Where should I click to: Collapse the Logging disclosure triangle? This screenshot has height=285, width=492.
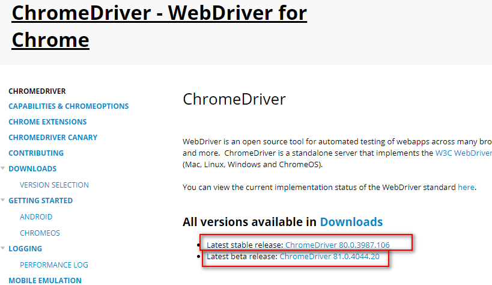coord(3,249)
